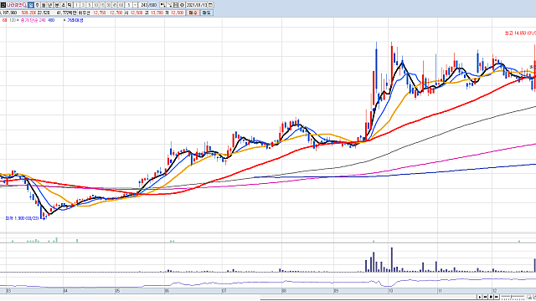
Task: Click the 480 moving average legend label
Action: [51, 20]
